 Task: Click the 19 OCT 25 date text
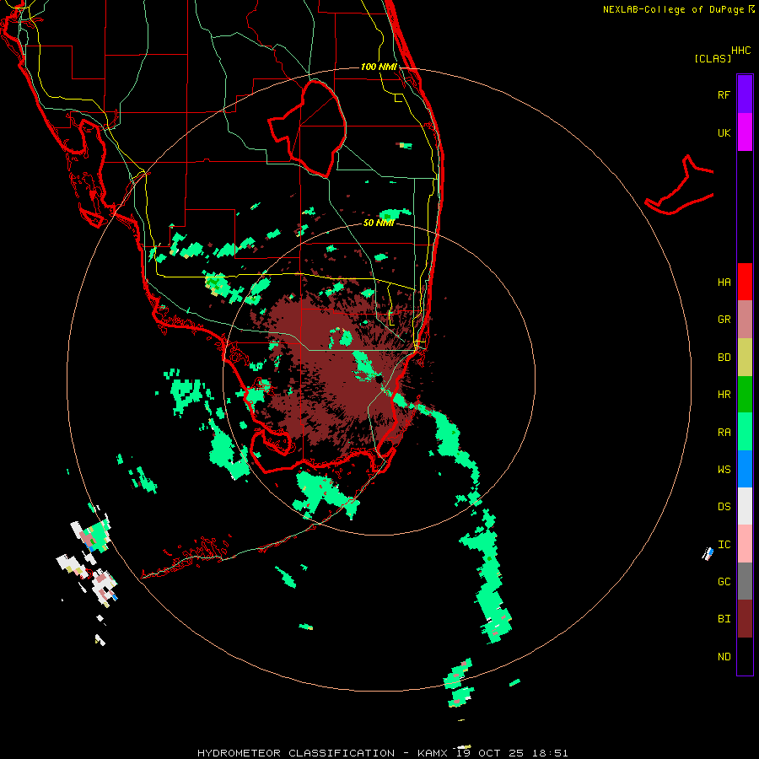[x=490, y=753]
